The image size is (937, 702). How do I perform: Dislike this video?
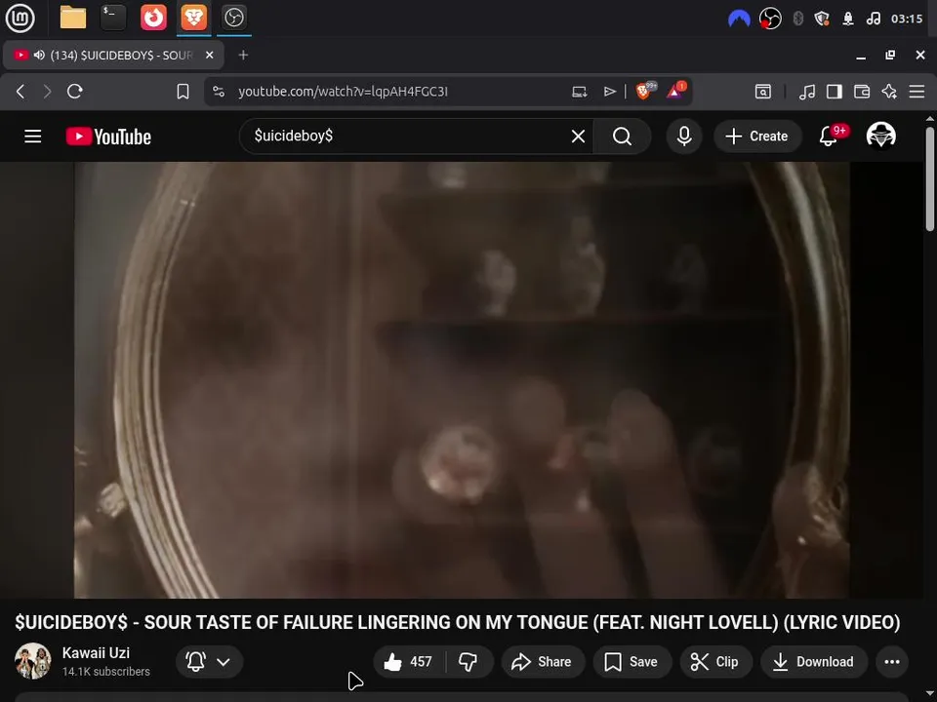pyautogui.click(x=468, y=661)
